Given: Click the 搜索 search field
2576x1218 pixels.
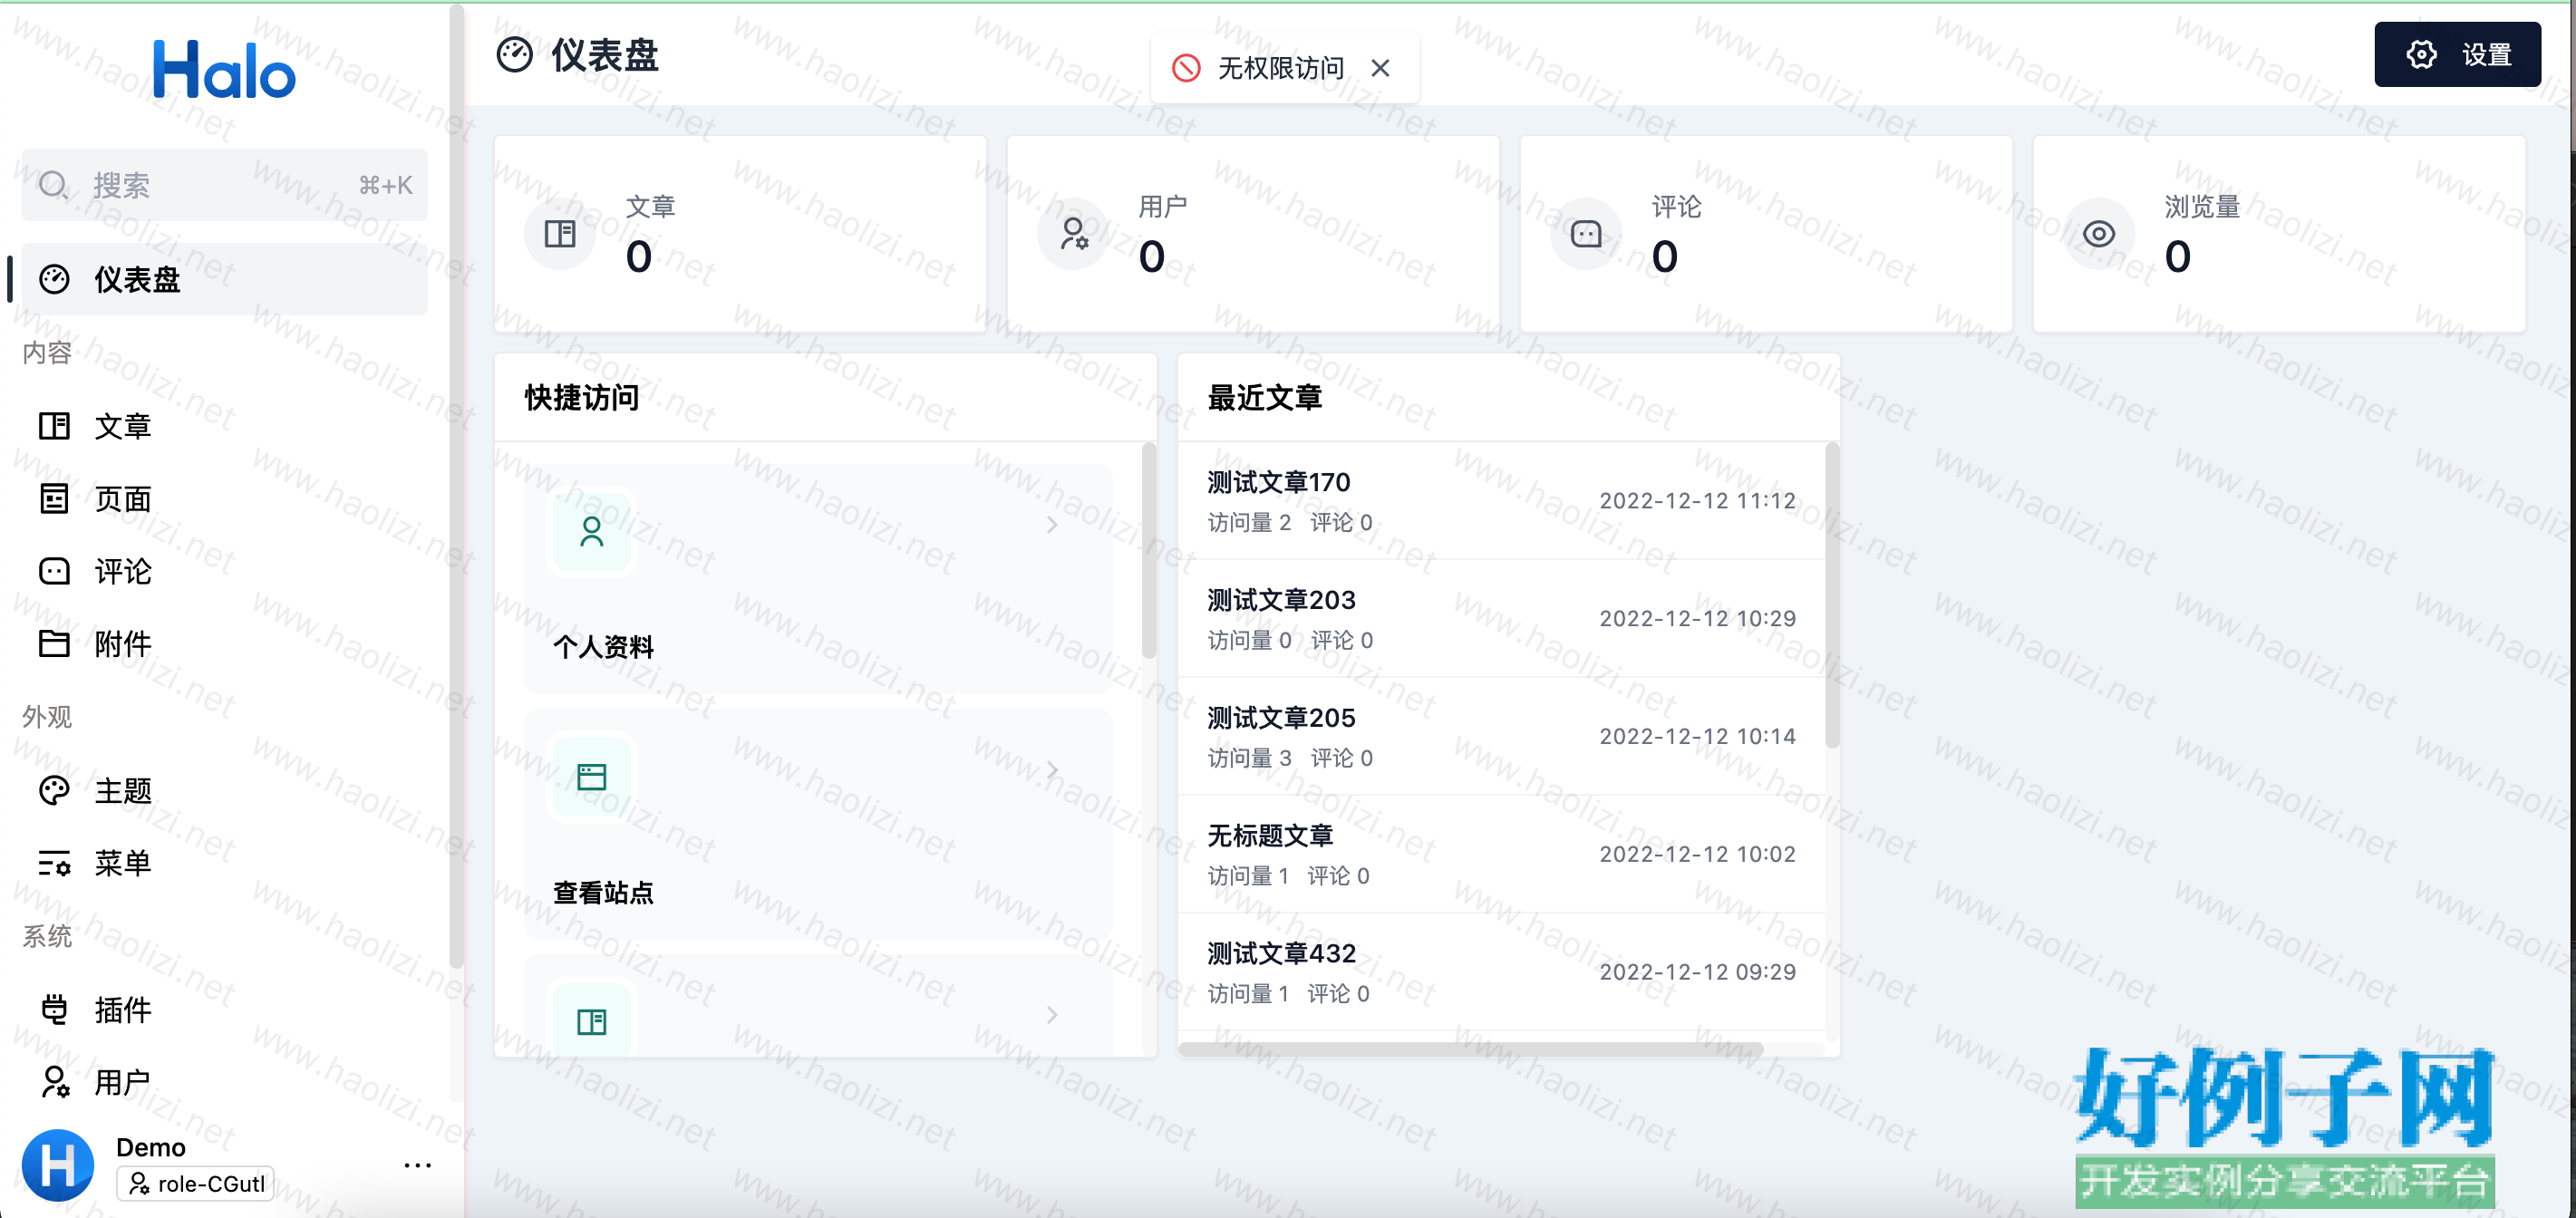Looking at the screenshot, I should [224, 185].
